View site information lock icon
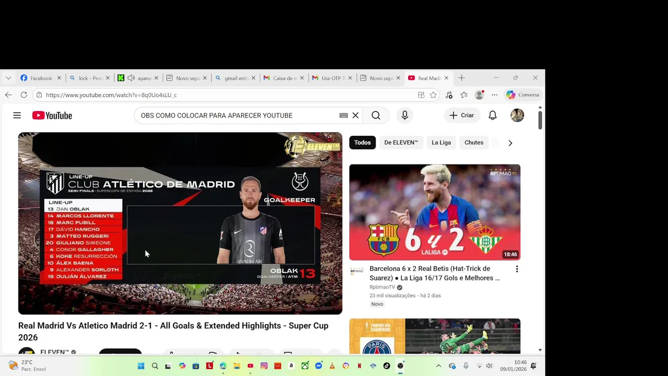Viewport: 668px width, 376px height. [39, 95]
